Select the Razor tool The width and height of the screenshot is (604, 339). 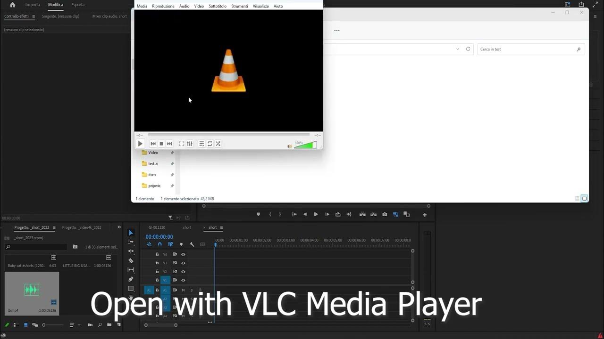(131, 260)
